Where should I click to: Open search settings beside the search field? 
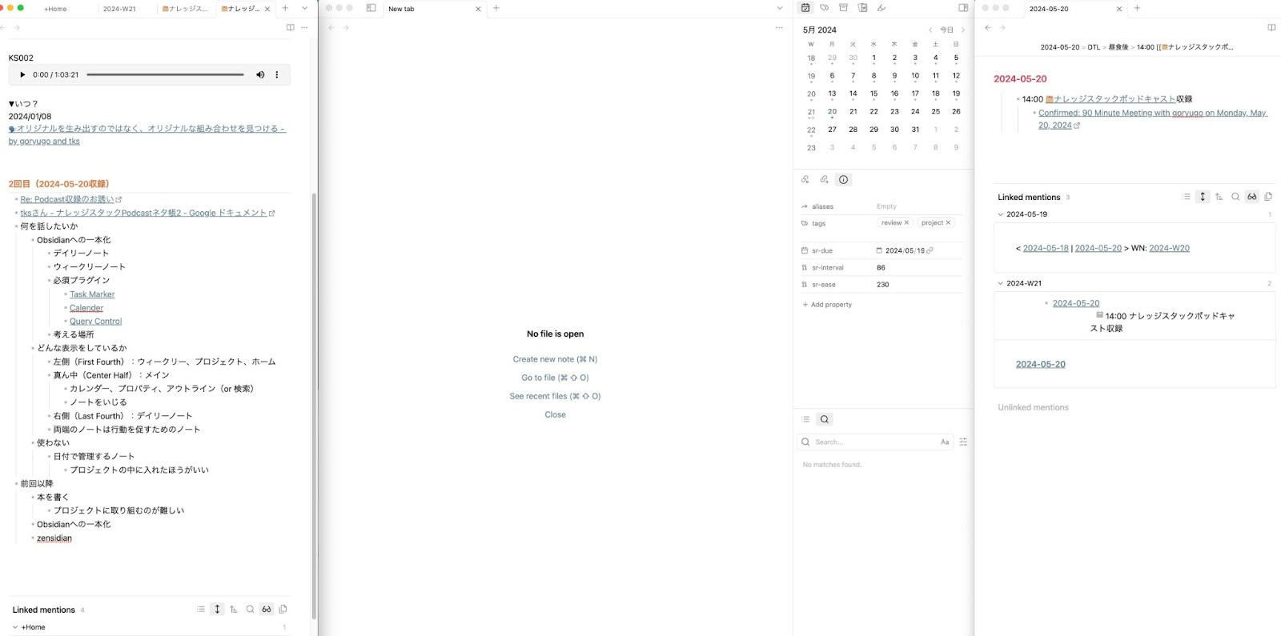click(963, 442)
